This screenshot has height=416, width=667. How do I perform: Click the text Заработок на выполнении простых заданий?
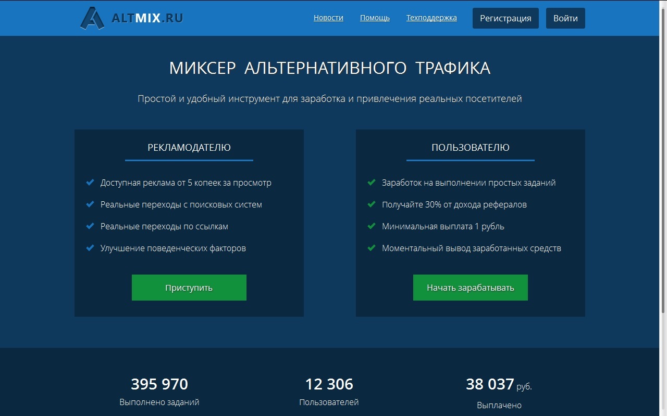469,183
